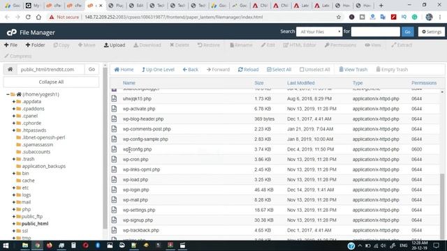447x251 pixels.
Task: Click the Restore toolbar item
Action: [209, 45]
